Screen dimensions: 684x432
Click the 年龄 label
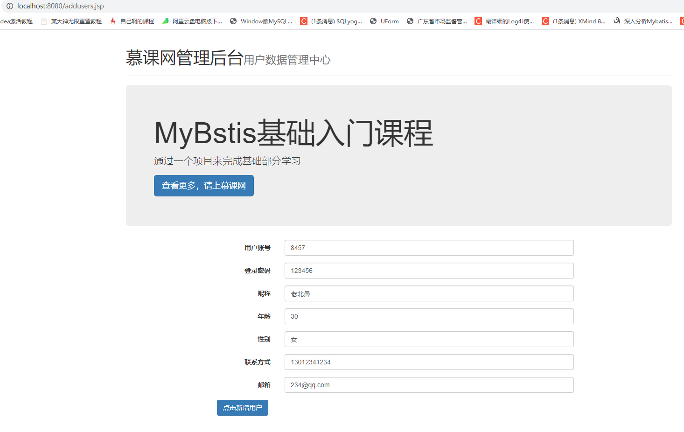264,316
